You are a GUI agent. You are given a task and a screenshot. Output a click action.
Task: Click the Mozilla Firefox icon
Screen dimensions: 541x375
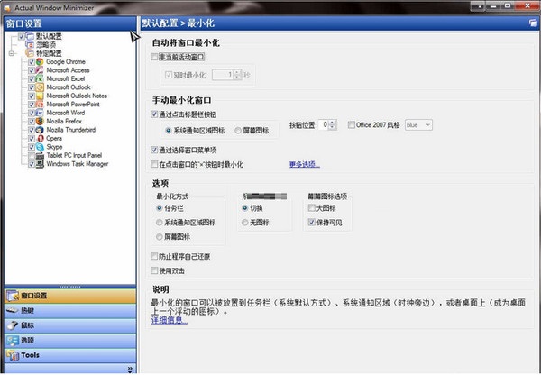pos(40,122)
